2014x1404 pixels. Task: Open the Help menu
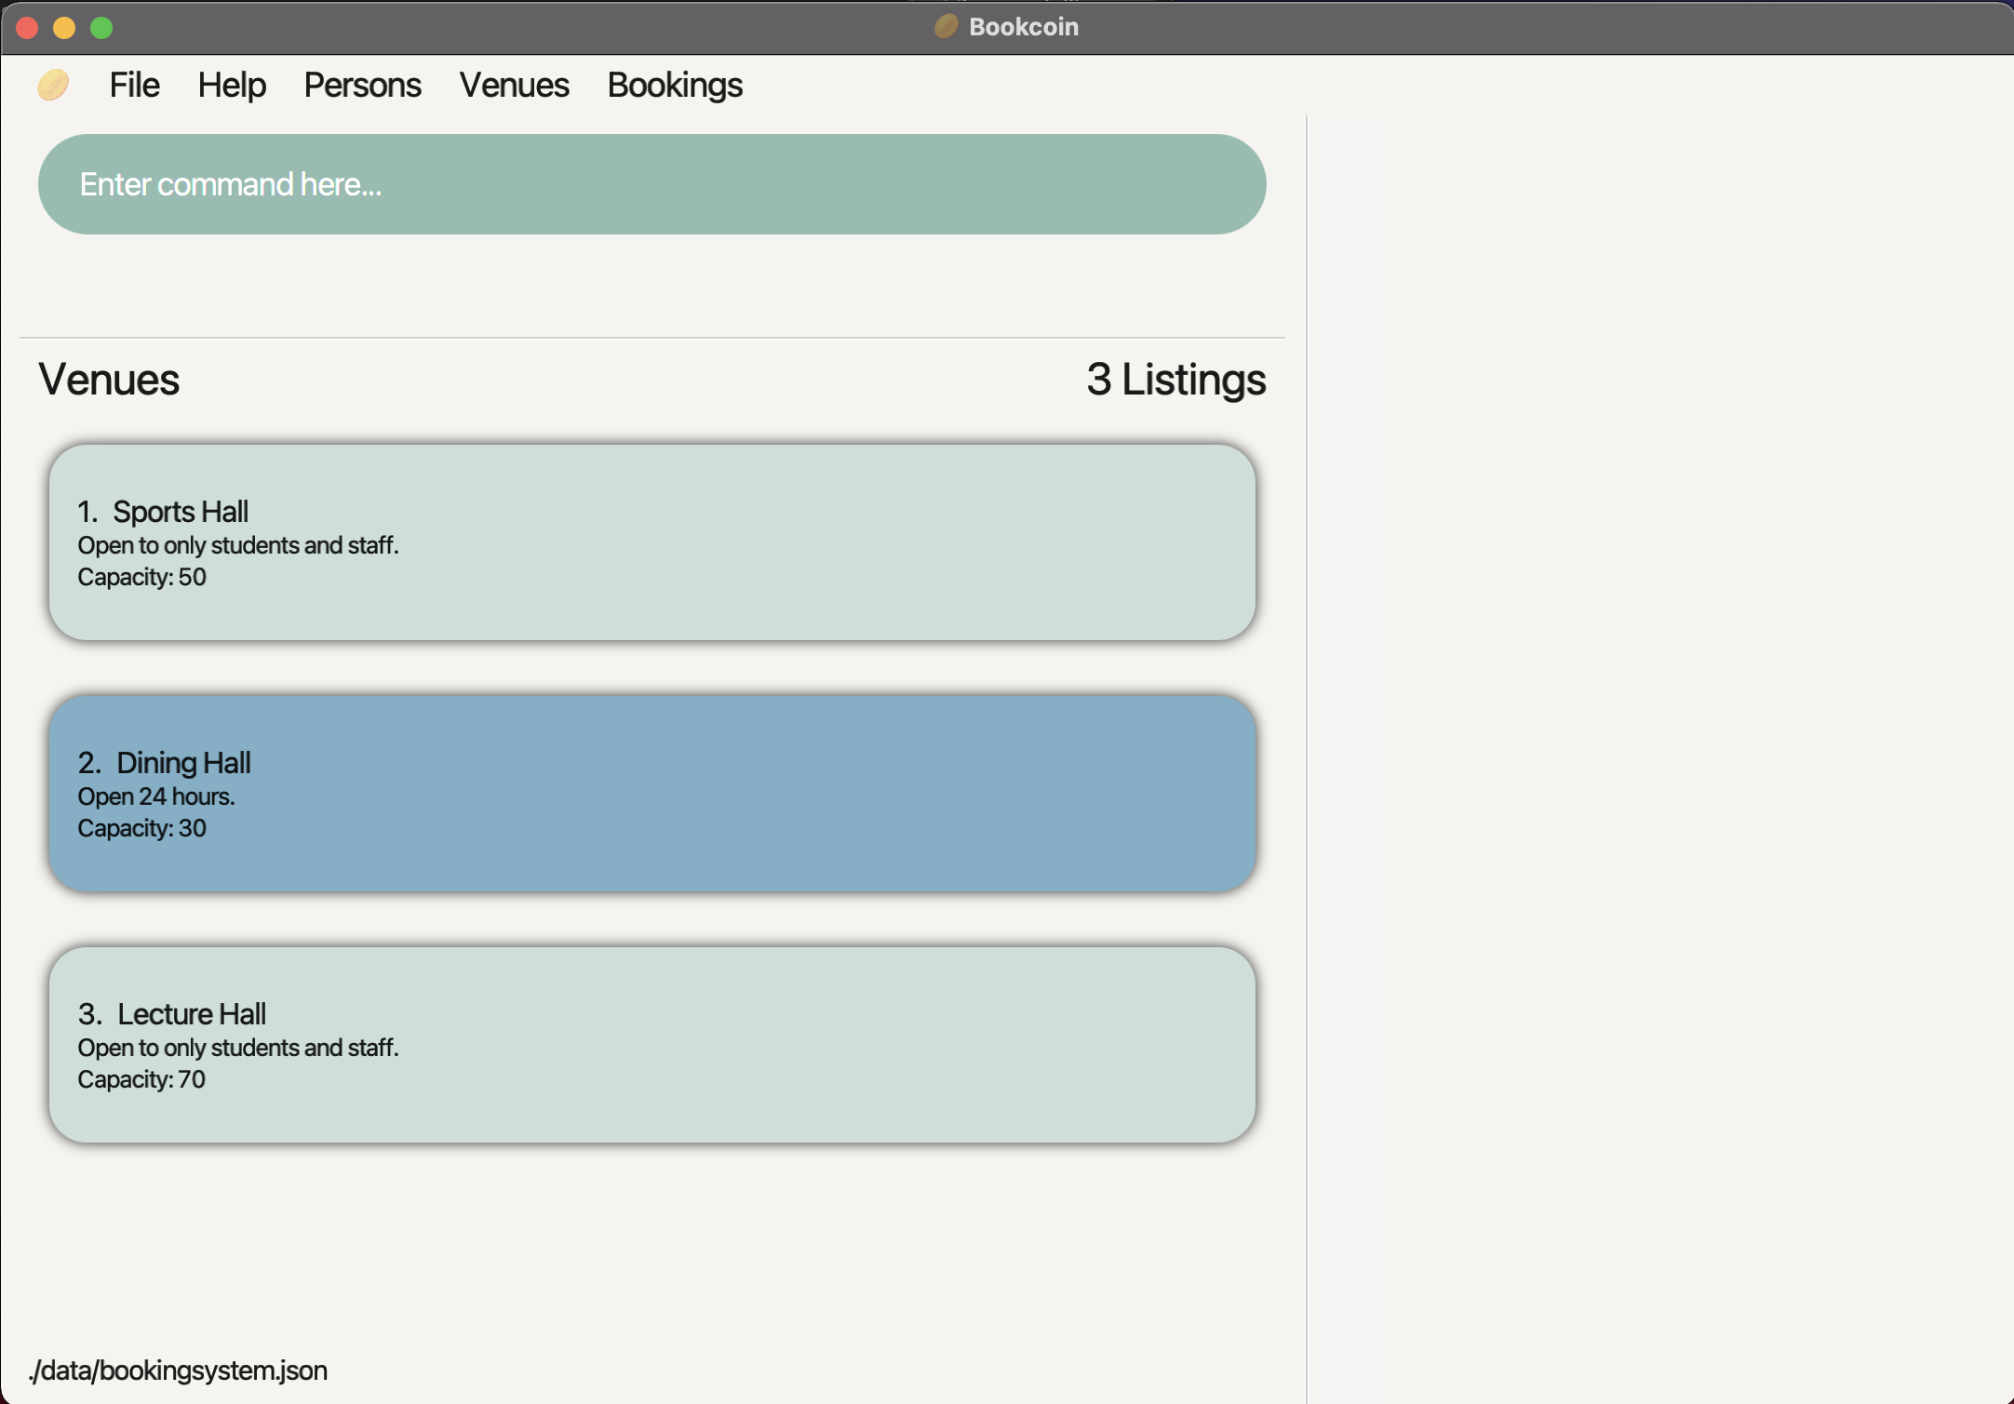(232, 85)
